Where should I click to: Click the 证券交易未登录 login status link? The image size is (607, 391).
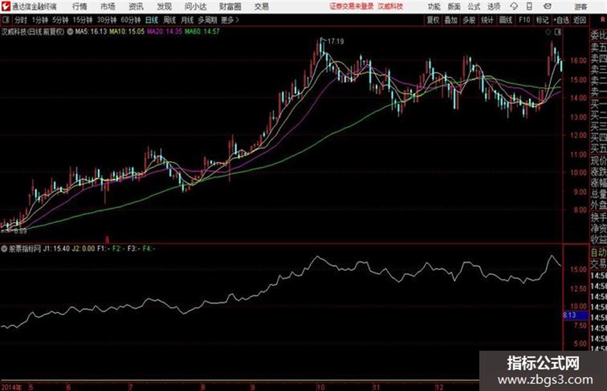click(351, 6)
